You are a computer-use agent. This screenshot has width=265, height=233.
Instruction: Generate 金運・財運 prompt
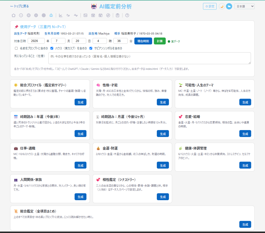coord(163,165)
